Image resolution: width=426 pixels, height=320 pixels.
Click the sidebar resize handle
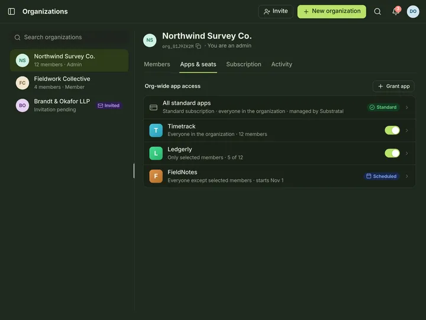134,171
